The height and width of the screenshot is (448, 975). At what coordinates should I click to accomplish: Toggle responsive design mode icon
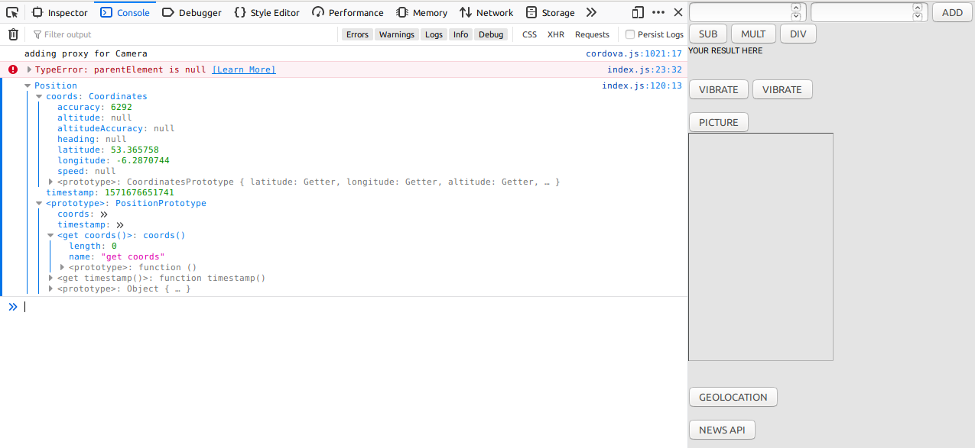coord(638,12)
